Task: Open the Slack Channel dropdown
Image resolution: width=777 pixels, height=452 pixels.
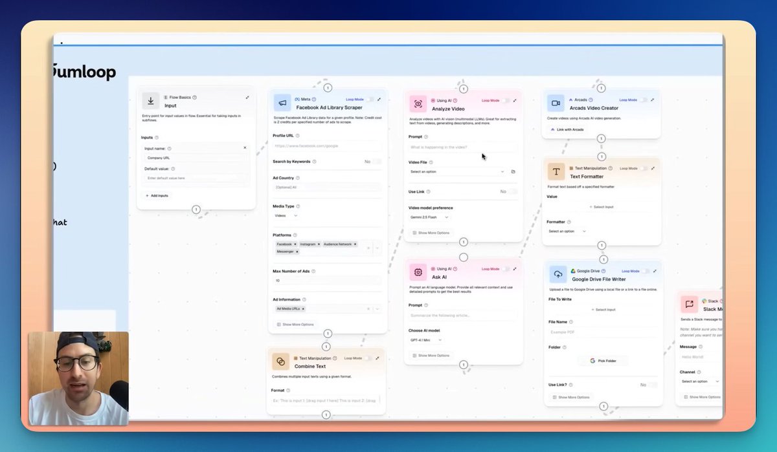Action: pyautogui.click(x=700, y=382)
